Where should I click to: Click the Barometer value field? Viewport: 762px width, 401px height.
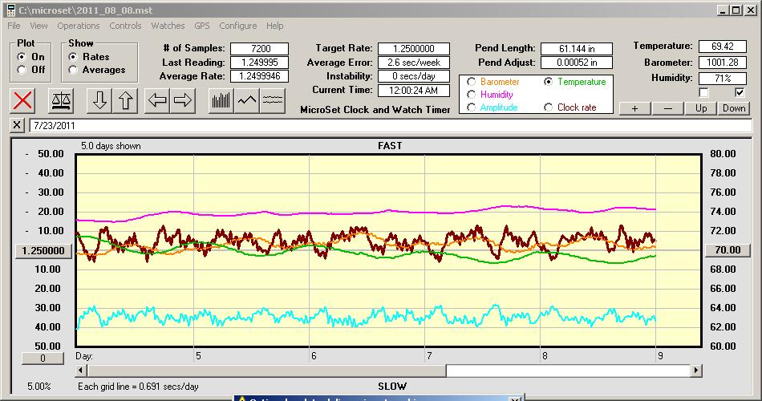point(722,63)
